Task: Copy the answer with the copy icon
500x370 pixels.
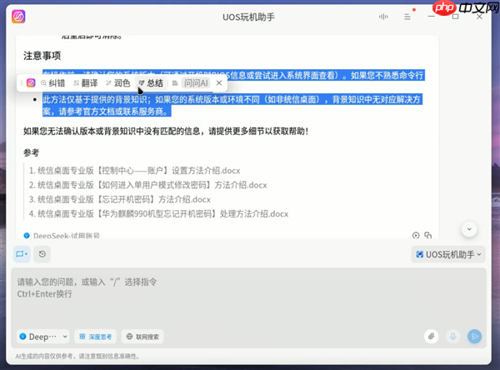Action: (x=428, y=235)
